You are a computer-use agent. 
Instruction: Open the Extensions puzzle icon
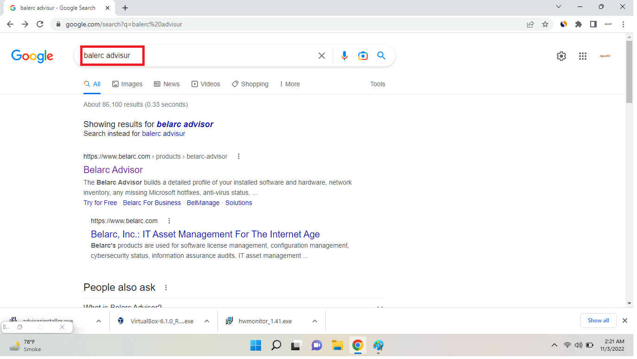point(579,24)
